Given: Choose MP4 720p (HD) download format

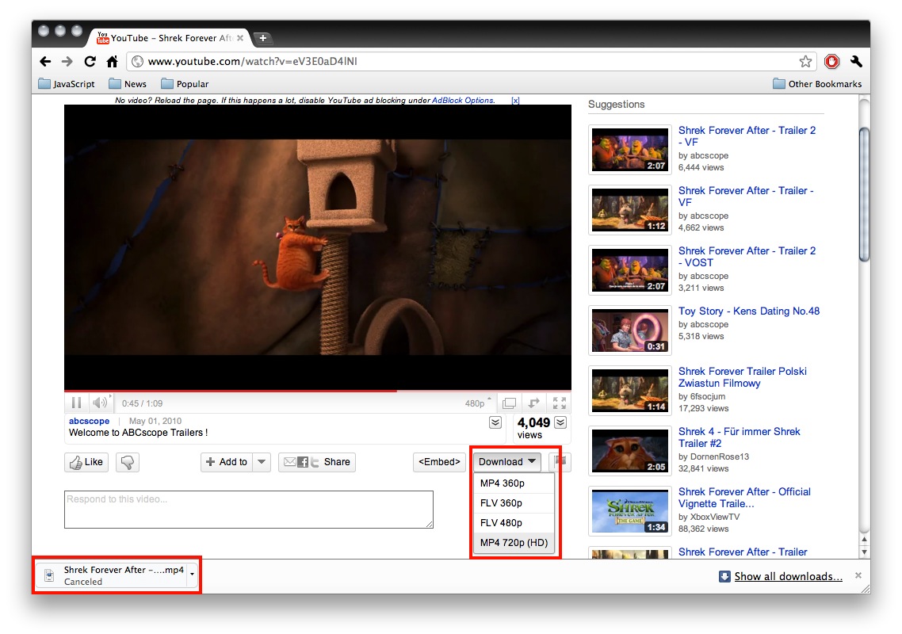Looking at the screenshot, I should coord(513,543).
